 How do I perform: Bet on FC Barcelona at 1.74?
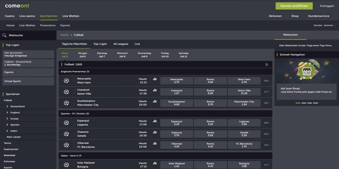(244, 145)
